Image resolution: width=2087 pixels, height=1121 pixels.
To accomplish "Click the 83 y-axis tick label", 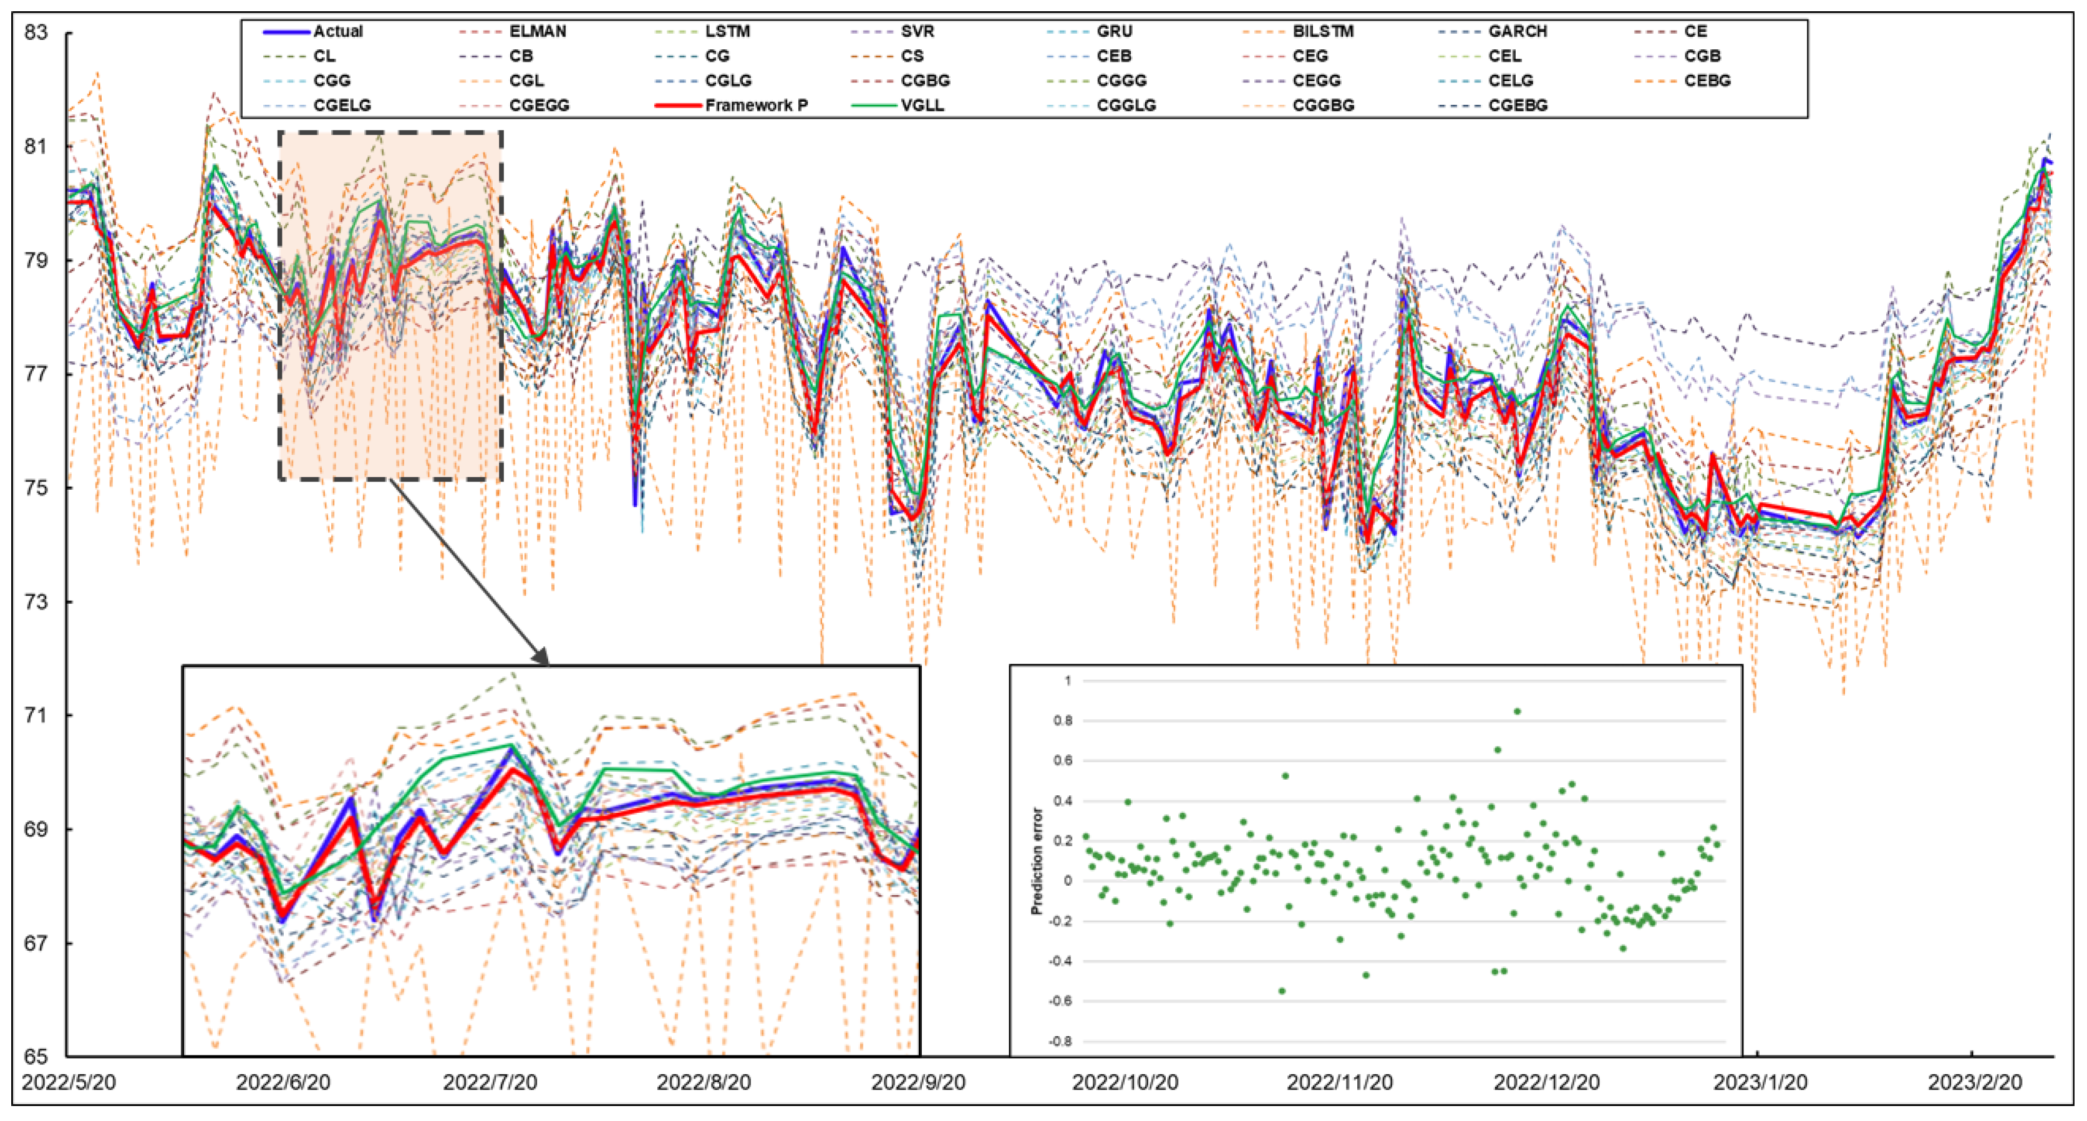I will click(x=36, y=33).
